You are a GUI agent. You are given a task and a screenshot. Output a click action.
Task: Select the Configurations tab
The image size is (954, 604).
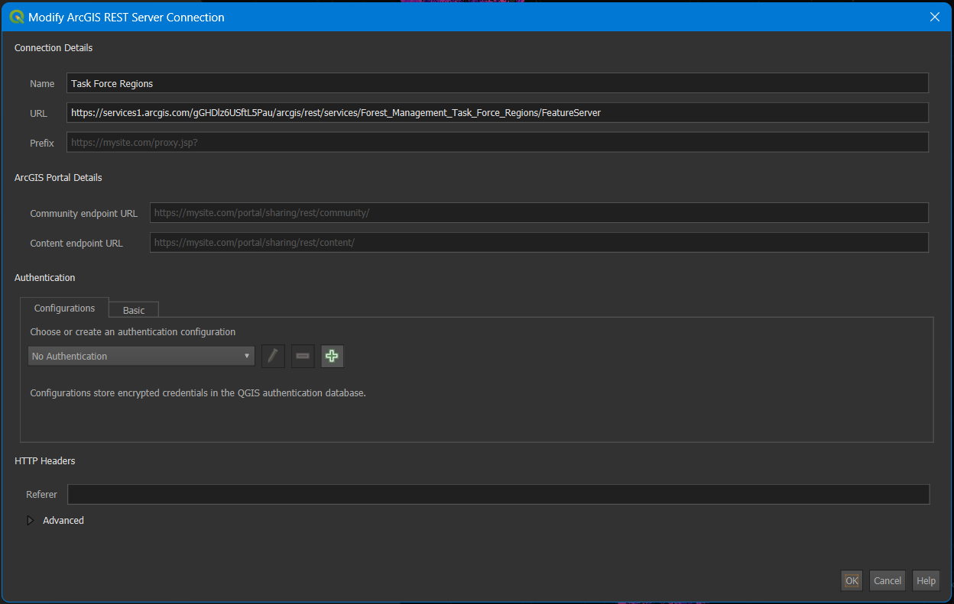click(x=64, y=308)
